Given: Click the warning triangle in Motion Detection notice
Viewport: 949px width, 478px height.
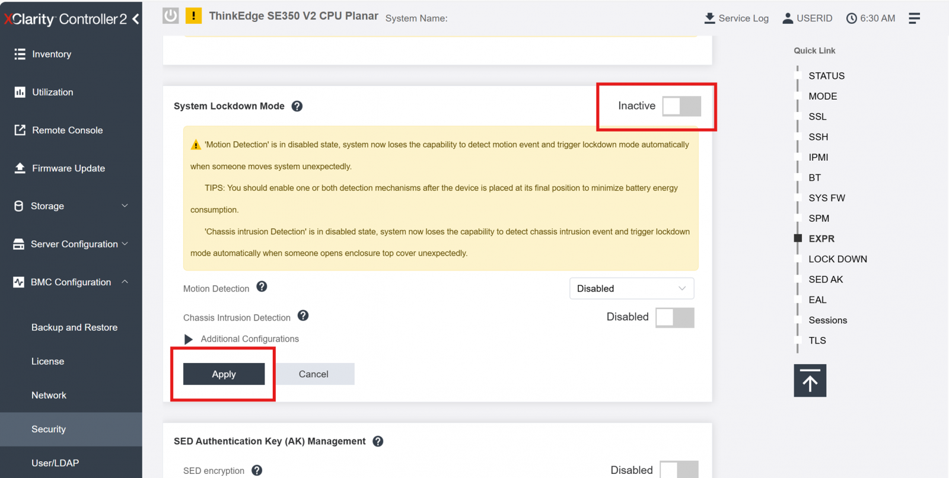Looking at the screenshot, I should pos(196,145).
